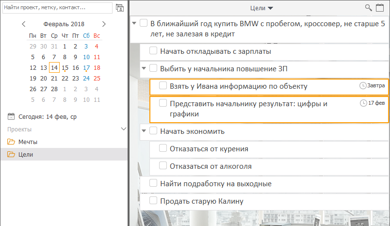The width and height of the screenshot is (390, 226).
Task: Click 'Сегодня: 14 фев, ср' link
Action: [x=48, y=116]
